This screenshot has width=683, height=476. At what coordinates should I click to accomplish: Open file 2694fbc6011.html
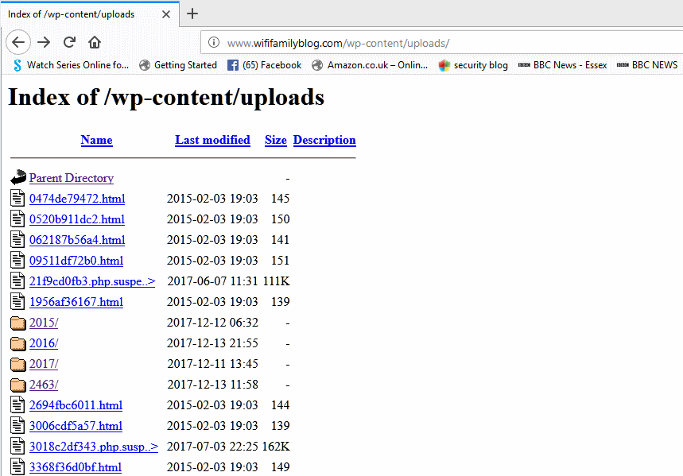(x=76, y=405)
